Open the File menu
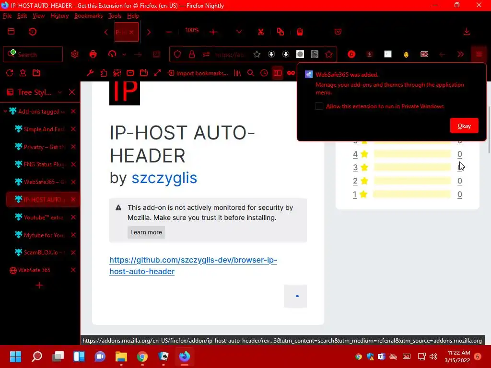 (x=7, y=16)
